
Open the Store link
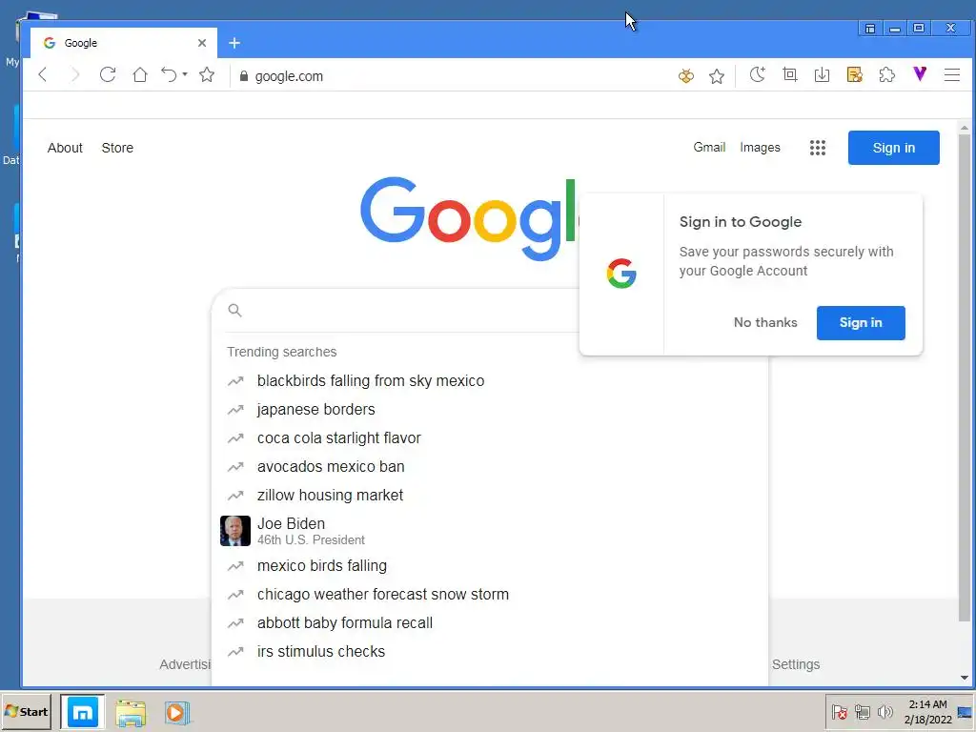coord(117,148)
